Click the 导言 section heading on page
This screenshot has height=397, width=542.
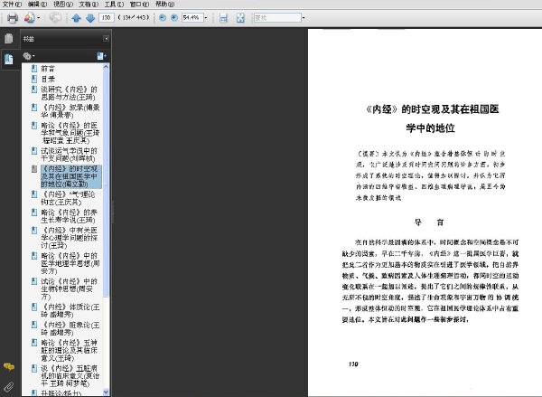(429, 222)
